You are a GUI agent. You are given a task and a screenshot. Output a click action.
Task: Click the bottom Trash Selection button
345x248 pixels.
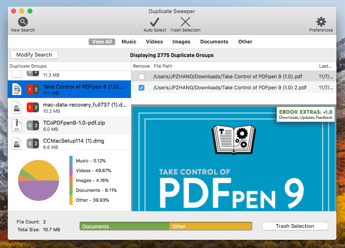pyautogui.click(x=295, y=226)
